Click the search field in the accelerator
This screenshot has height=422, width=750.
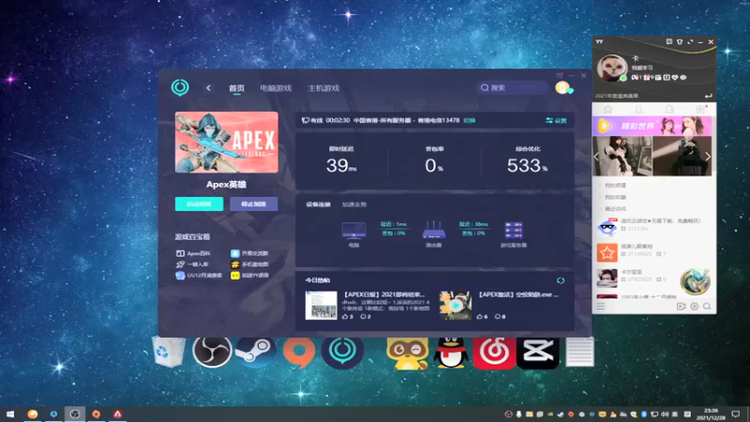pos(512,87)
